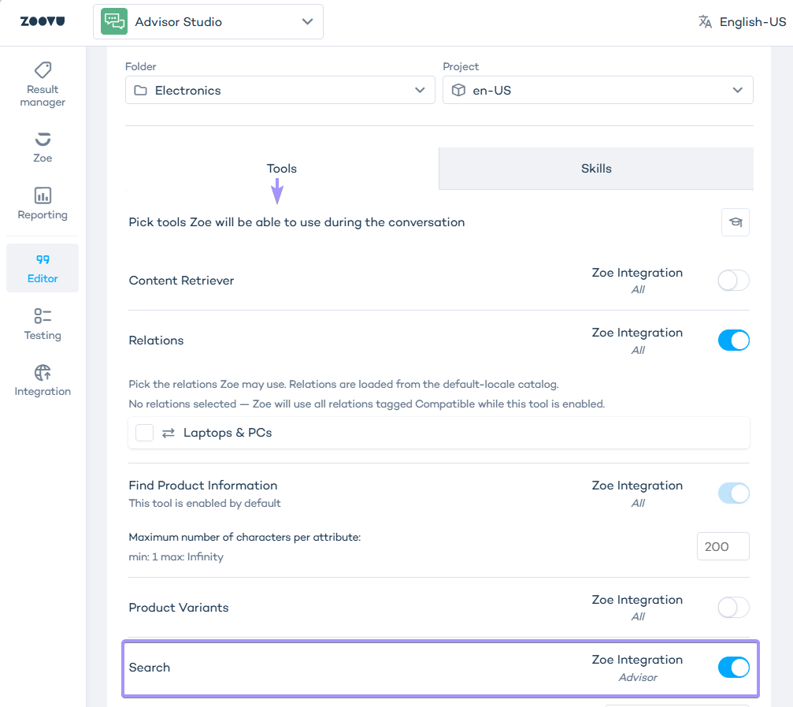The width and height of the screenshot is (793, 707).
Task: Expand the Electronics folder dropdown
Action: (280, 90)
